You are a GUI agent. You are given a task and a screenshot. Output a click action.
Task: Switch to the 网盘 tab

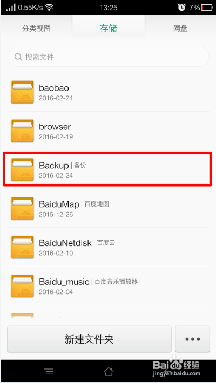180,29
